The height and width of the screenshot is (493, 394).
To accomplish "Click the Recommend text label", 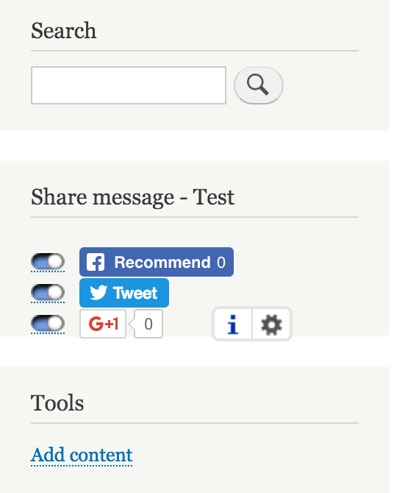I will (162, 262).
